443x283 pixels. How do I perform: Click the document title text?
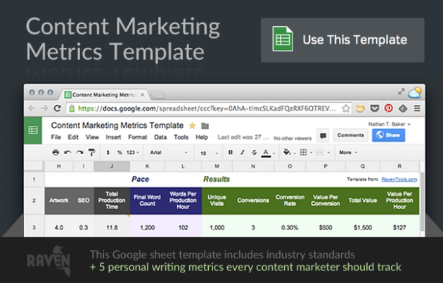(x=117, y=125)
